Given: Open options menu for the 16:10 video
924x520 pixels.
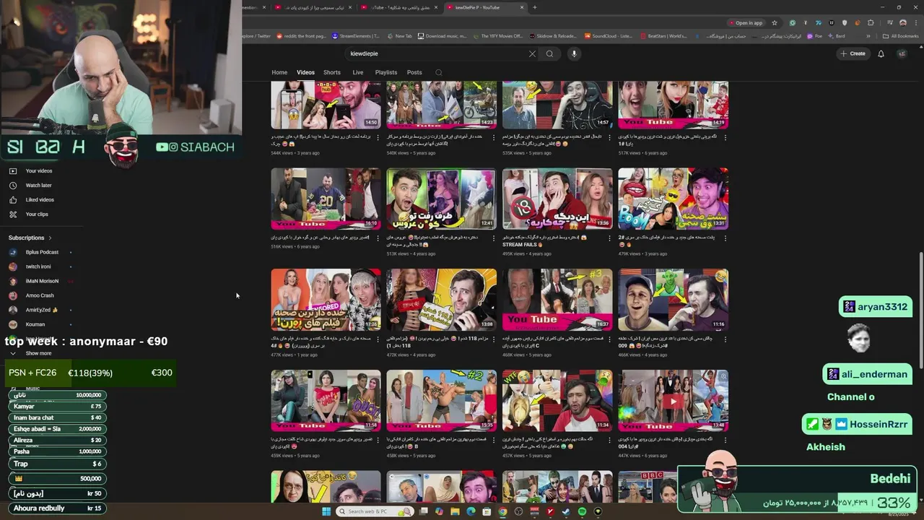Looking at the screenshot, I should pos(379,238).
